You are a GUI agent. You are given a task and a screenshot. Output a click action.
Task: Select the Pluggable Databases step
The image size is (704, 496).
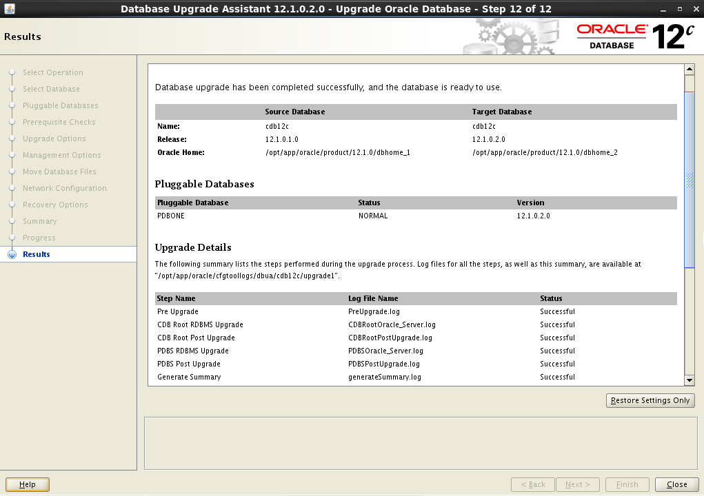[x=60, y=105]
